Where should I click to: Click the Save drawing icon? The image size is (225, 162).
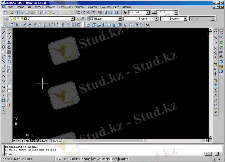[x=16, y=13]
